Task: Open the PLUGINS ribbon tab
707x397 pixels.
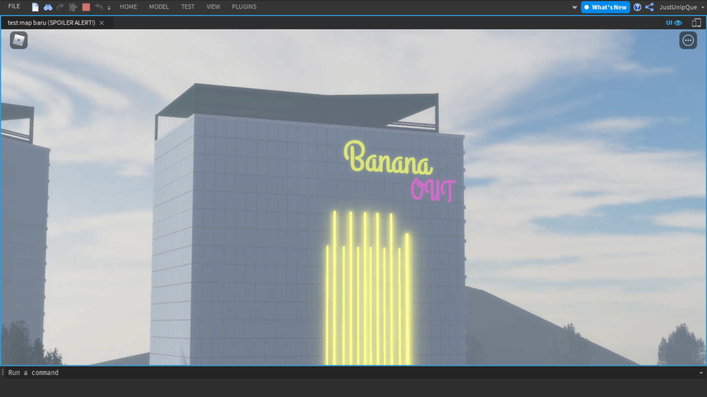Action: tap(244, 7)
